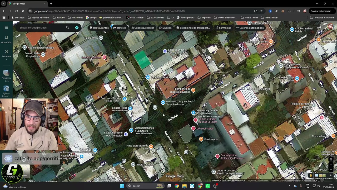The height and width of the screenshot is (190, 337).
Task: Open Estacionamiento San Martin parking marker
Action: coord(165,51)
